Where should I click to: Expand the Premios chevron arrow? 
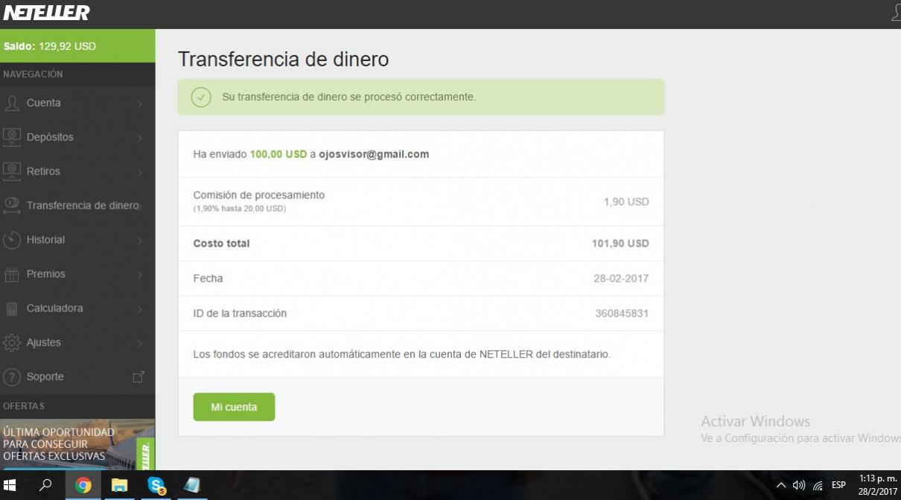(139, 275)
